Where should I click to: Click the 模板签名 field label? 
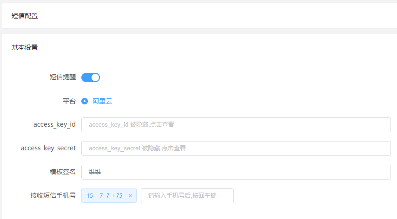(x=63, y=172)
